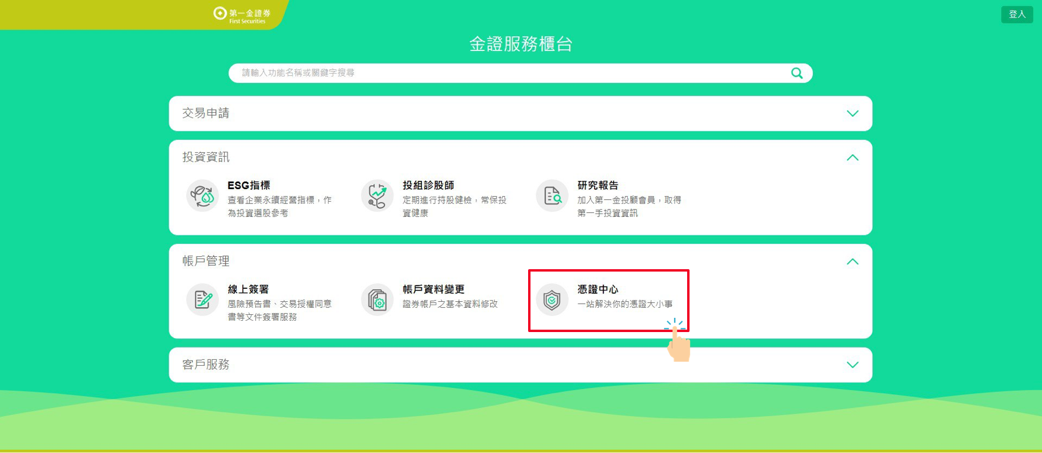
Task: Click the 研究報告 heading link
Action: click(598, 186)
